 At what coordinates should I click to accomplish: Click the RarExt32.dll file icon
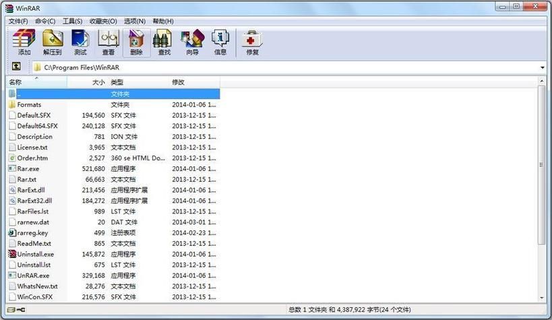click(x=12, y=201)
